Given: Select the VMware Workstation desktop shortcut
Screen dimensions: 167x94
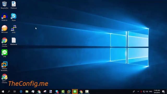Looking at the screenshot, I should 4,66.
